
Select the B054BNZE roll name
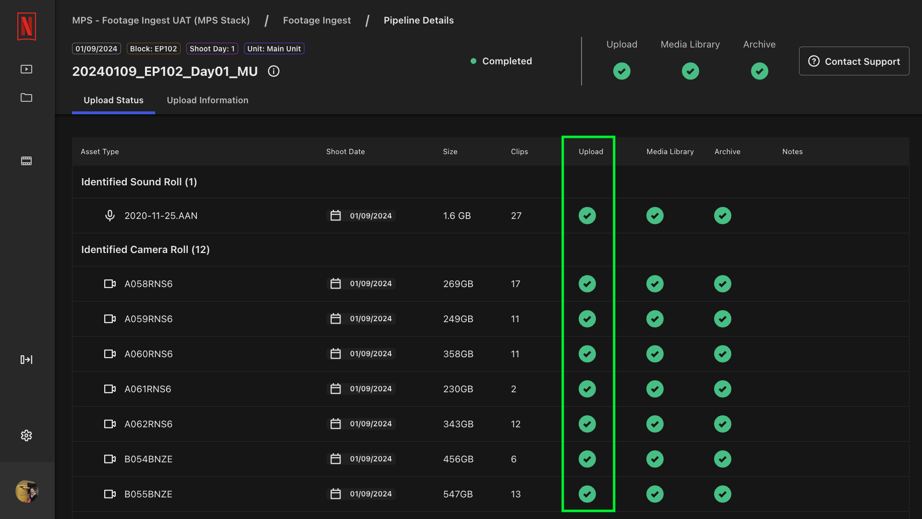(148, 459)
